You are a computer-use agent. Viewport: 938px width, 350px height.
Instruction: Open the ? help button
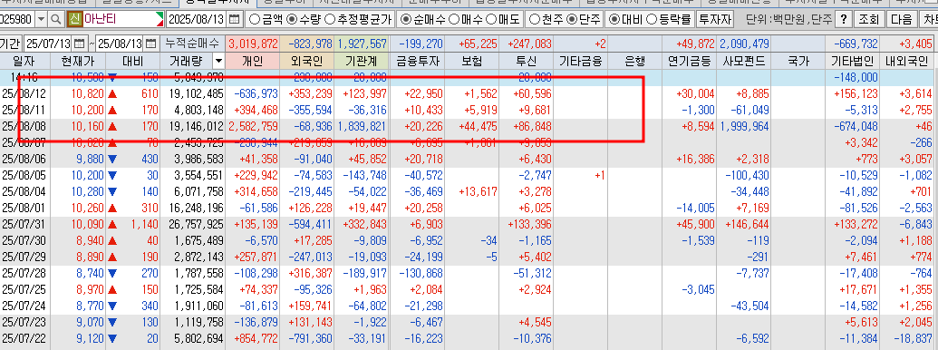coord(843,19)
